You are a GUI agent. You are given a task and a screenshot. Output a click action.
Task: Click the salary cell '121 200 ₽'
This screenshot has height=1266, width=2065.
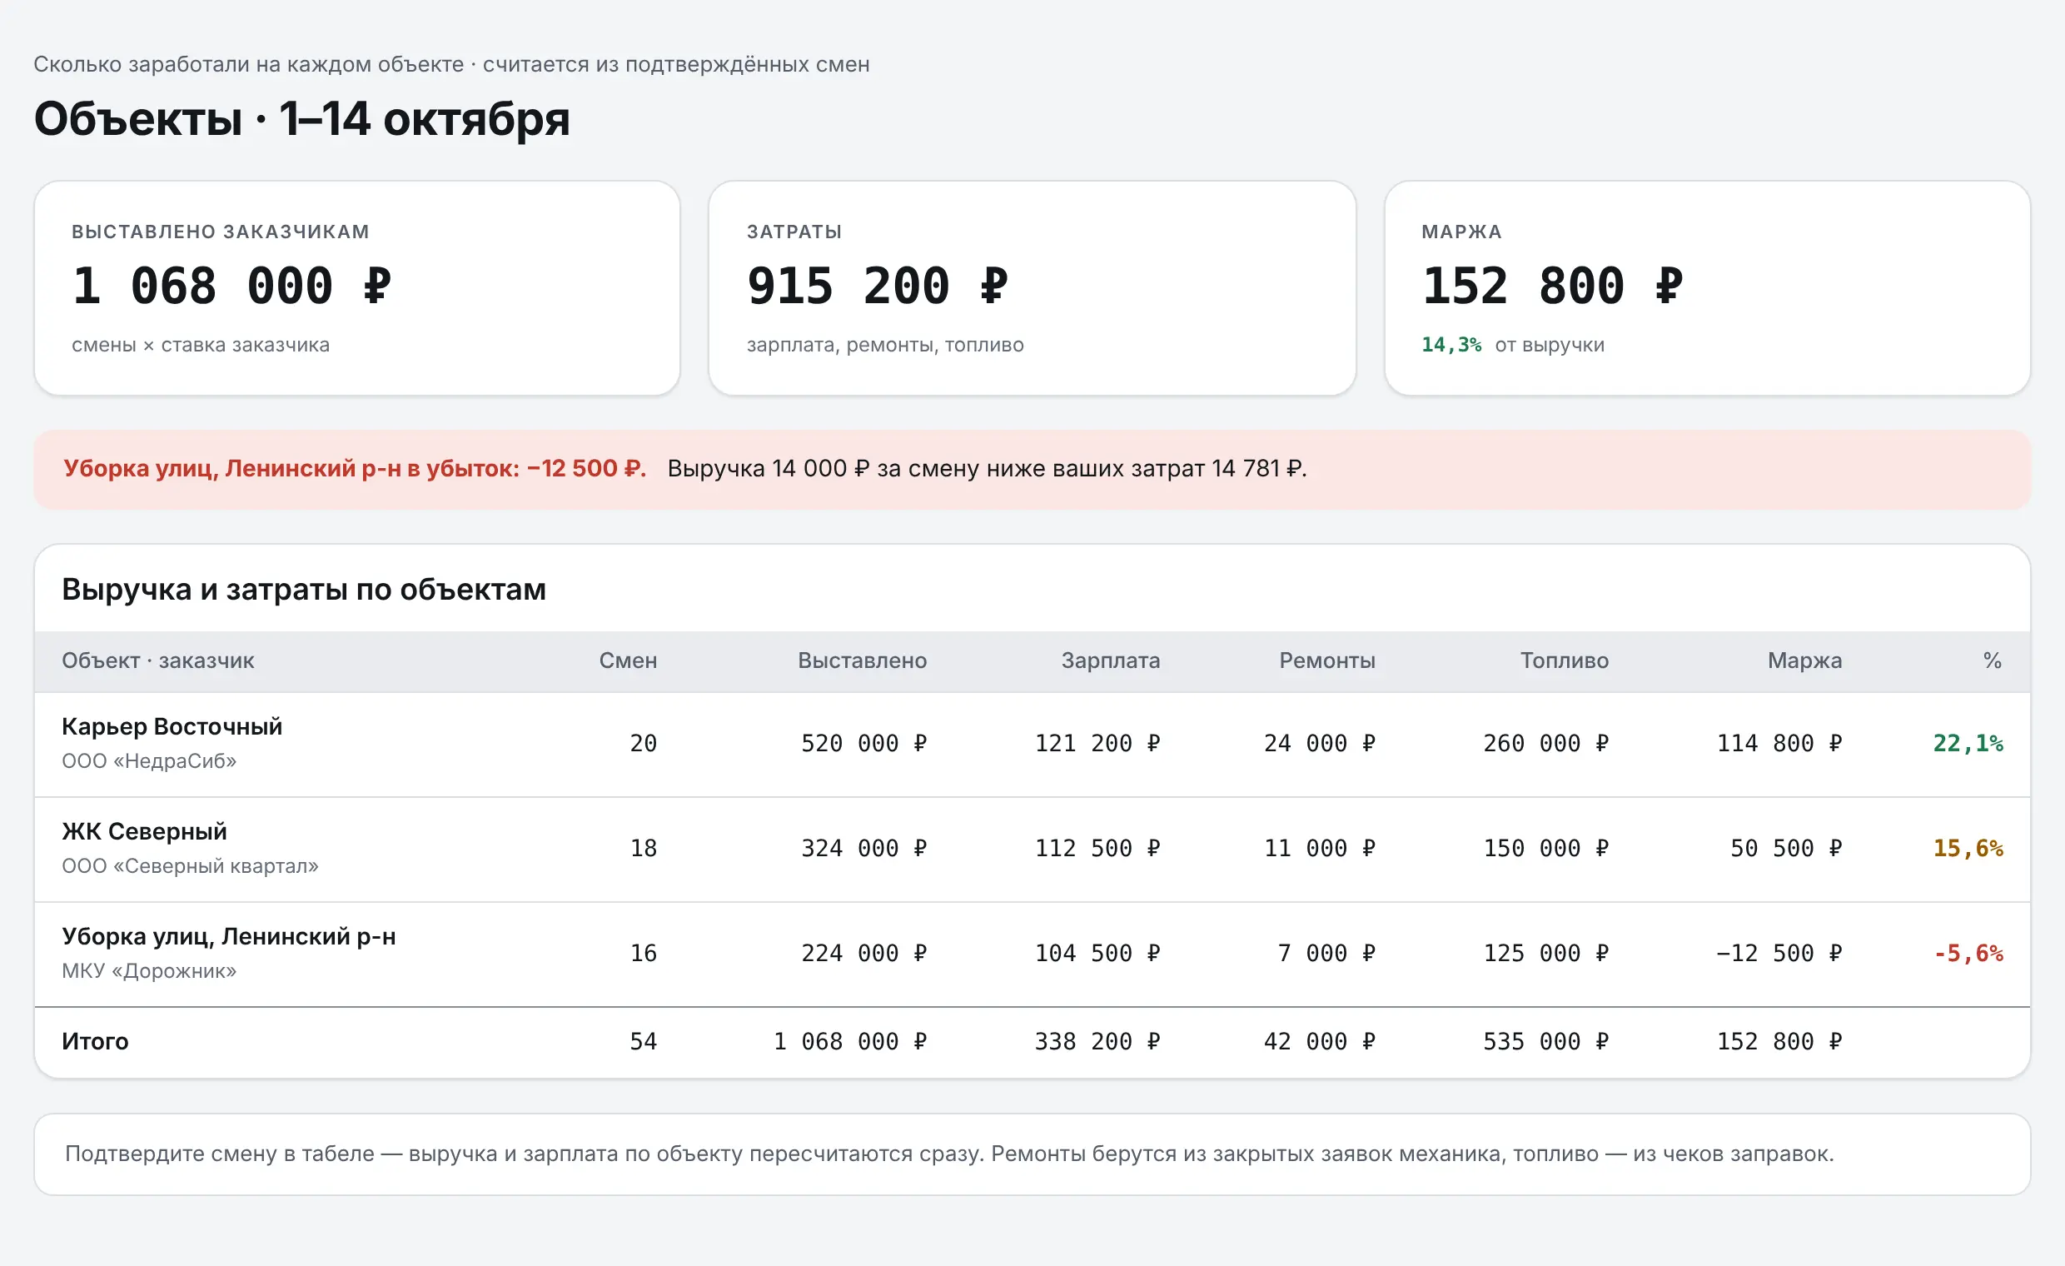tap(1097, 744)
